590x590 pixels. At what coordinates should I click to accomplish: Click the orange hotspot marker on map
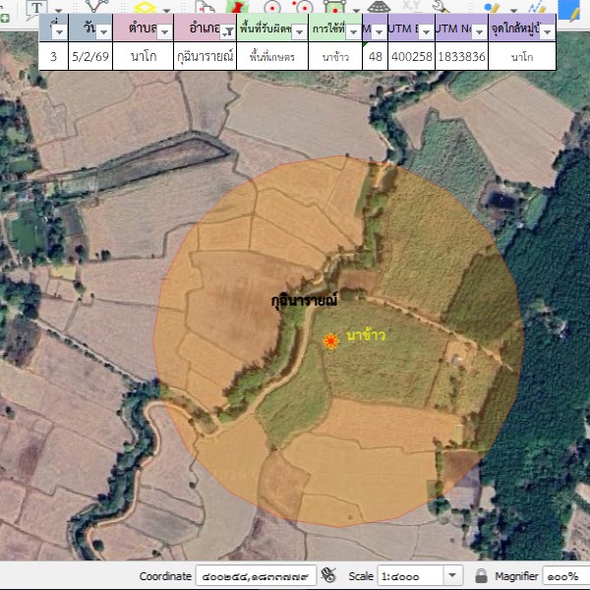pos(331,340)
